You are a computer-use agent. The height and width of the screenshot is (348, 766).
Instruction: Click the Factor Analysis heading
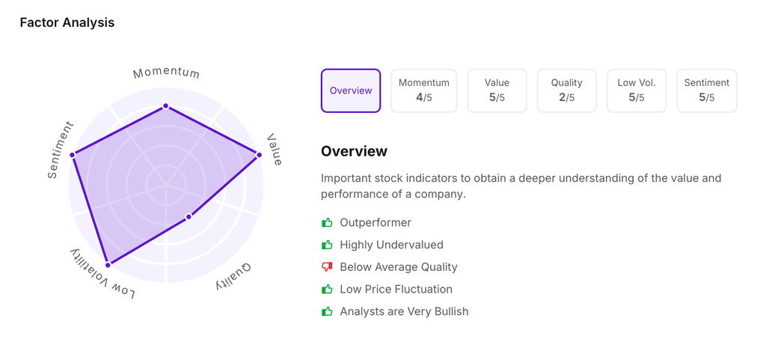click(x=67, y=22)
